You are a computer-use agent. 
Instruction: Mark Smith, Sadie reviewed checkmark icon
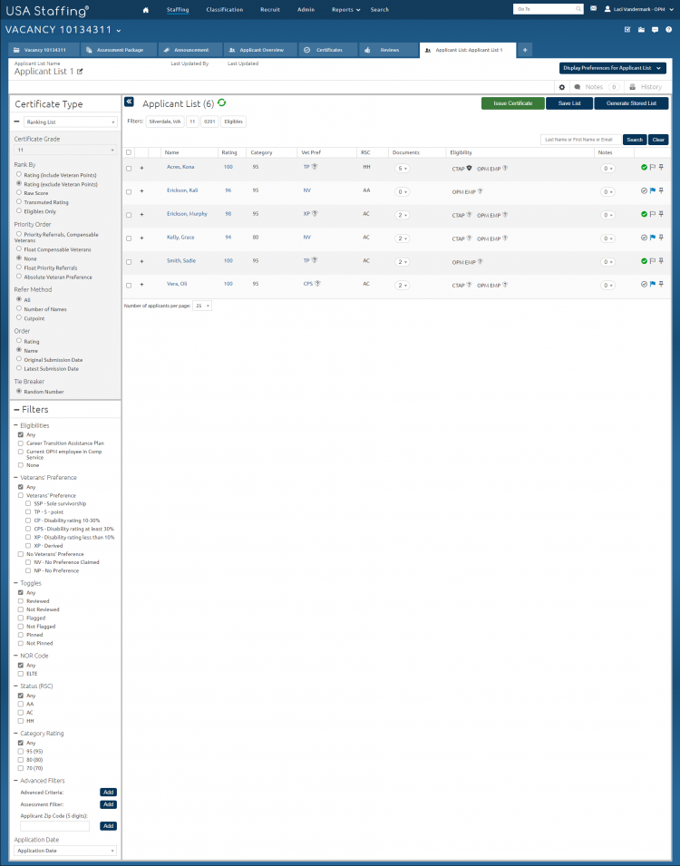point(644,260)
